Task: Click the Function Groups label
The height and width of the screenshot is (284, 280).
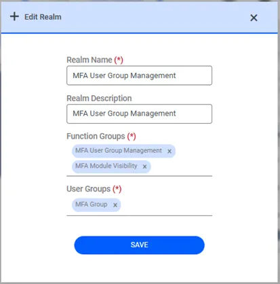Action: tap(96, 137)
